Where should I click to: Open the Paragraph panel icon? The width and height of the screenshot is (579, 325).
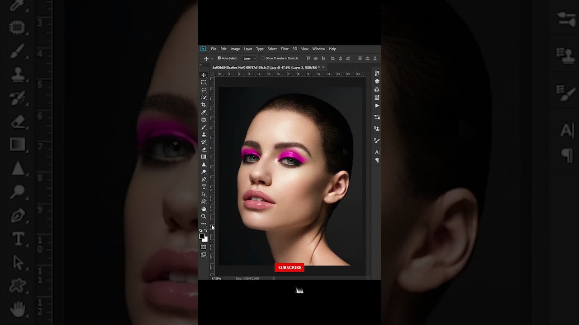click(x=377, y=160)
